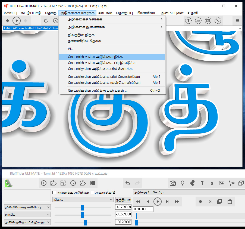Click the bold T text layer icon

(x=202, y=183)
